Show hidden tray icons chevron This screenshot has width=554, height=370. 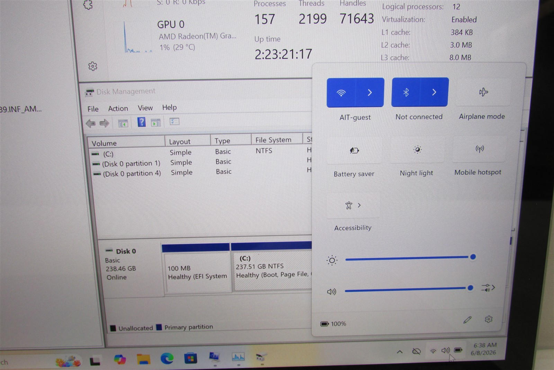pos(400,352)
